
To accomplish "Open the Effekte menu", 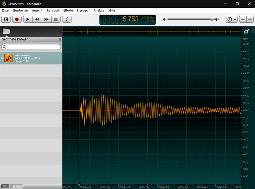I will [68, 11].
